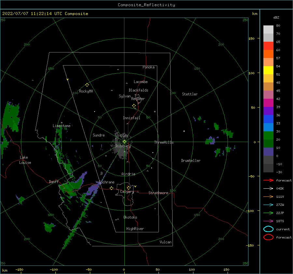Click the royal blue 33-36 dBZ band
This screenshot has height=274, width=293.
(268, 119)
